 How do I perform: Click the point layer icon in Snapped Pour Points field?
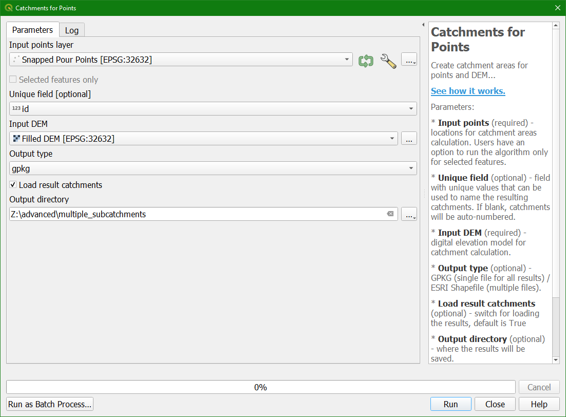click(15, 60)
